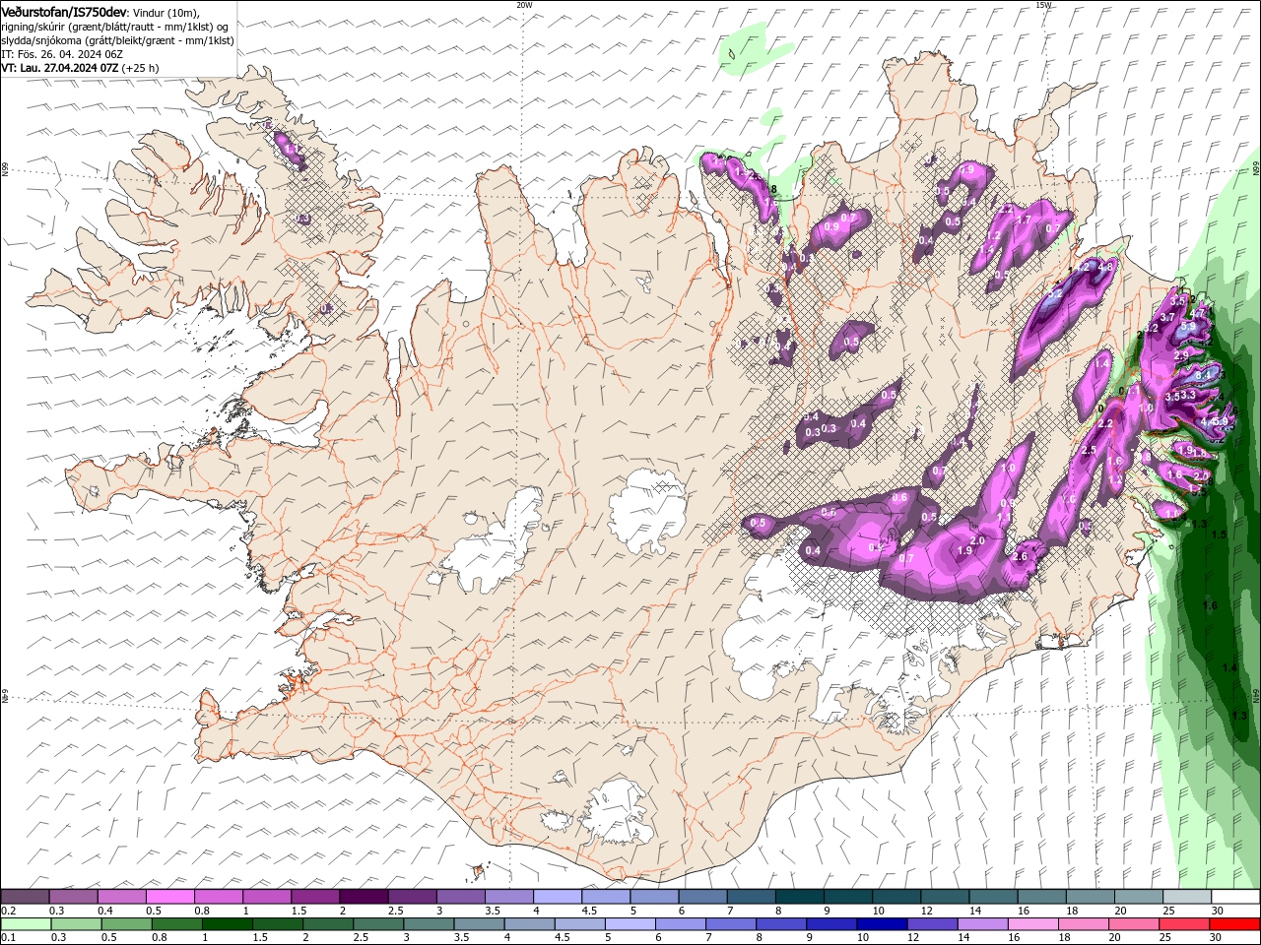Screen dimensions: 1261x945
Task: Pick the upper-row snow swatch starting at 0.2
Action: (25, 897)
